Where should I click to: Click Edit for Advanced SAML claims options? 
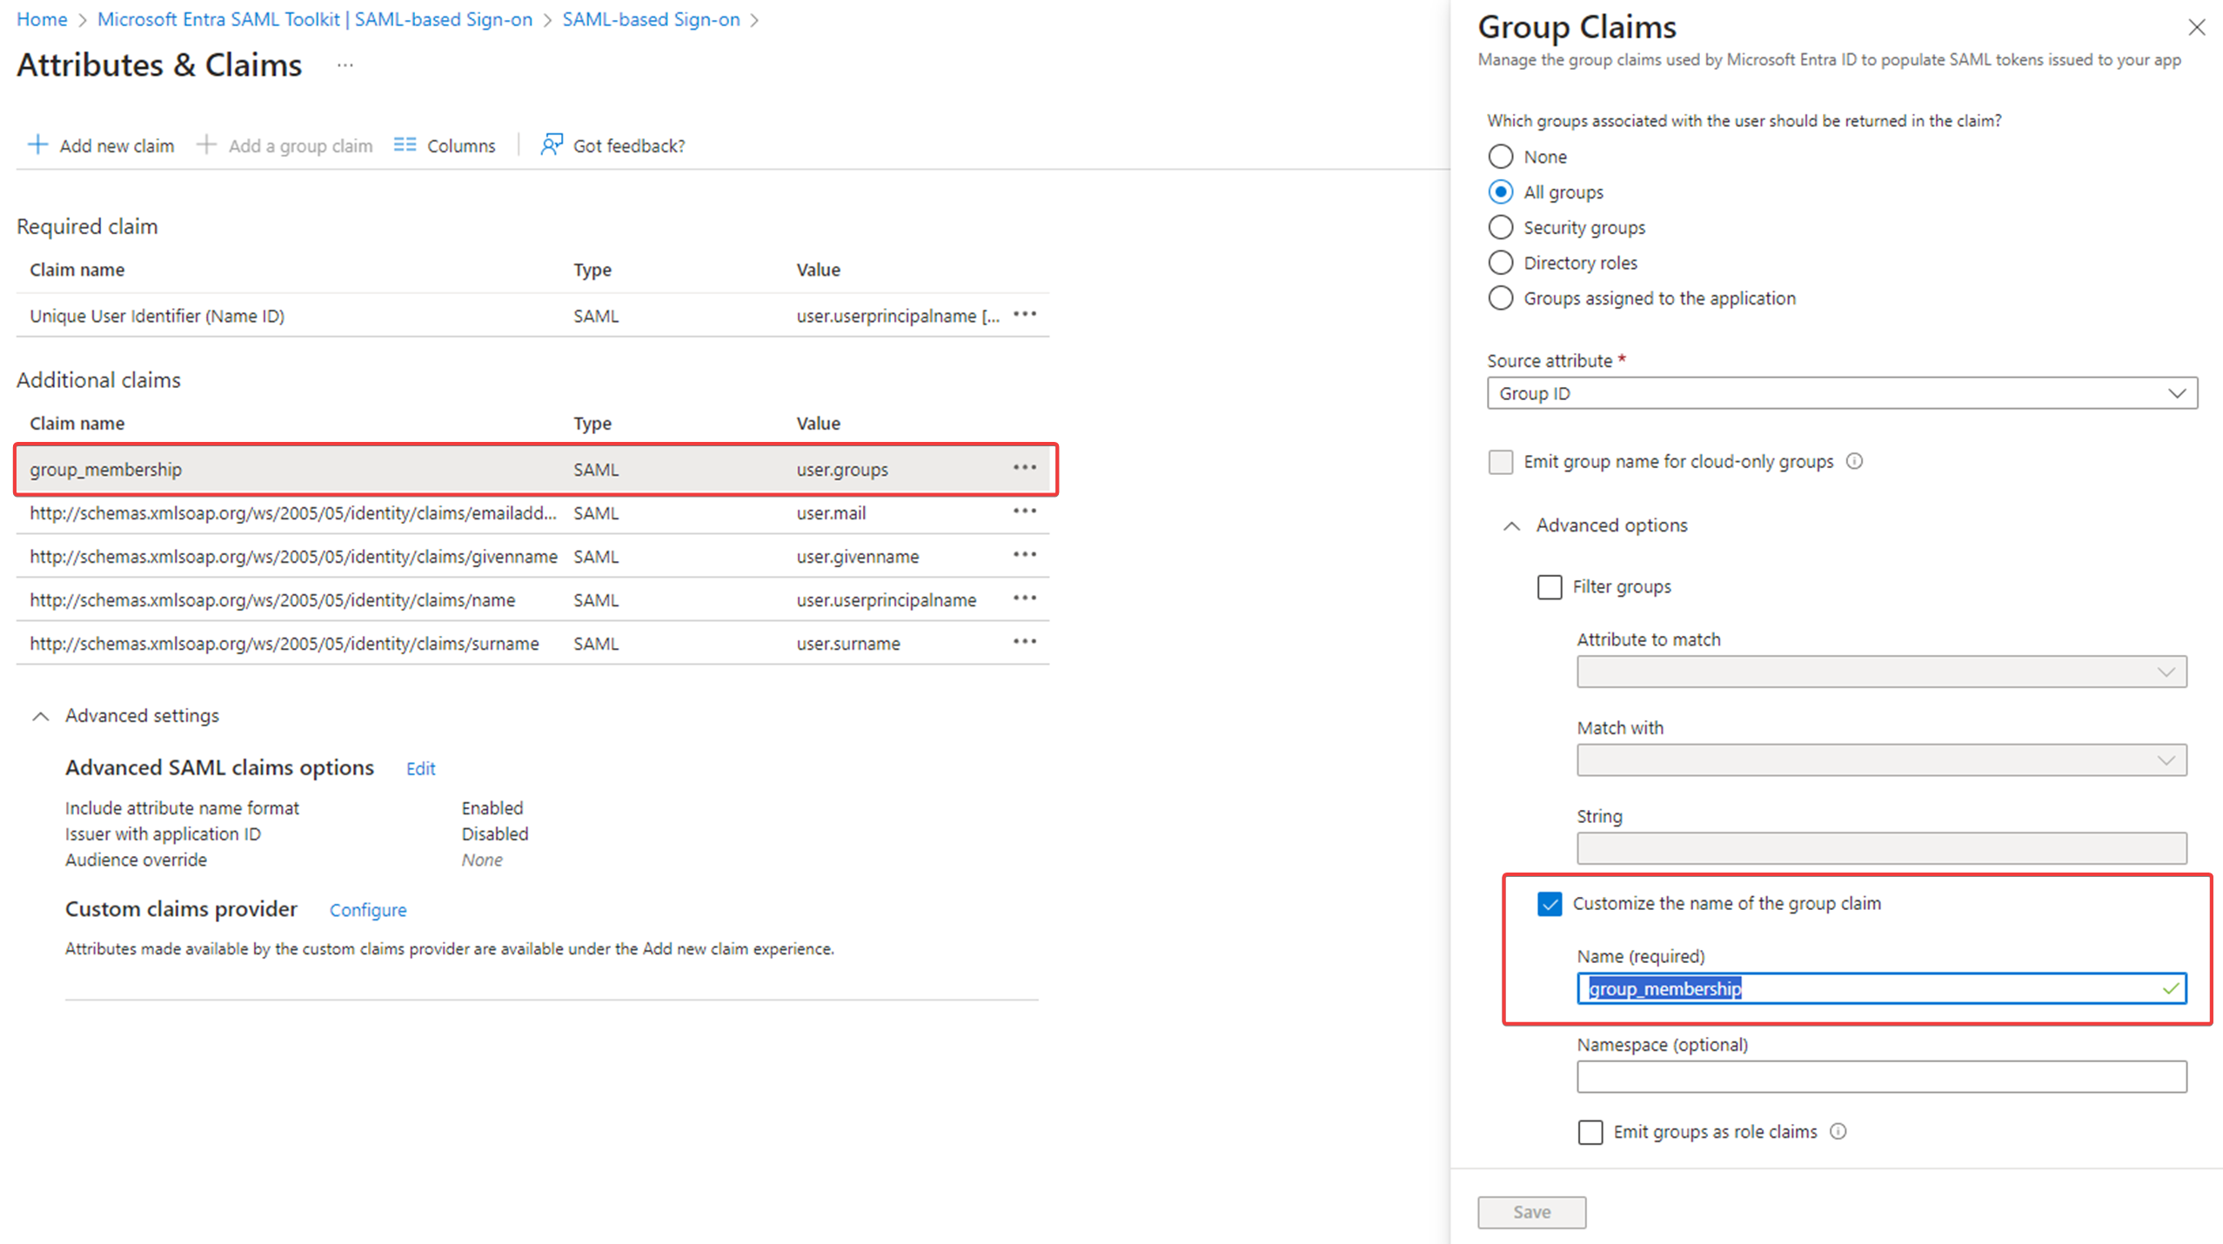click(420, 768)
